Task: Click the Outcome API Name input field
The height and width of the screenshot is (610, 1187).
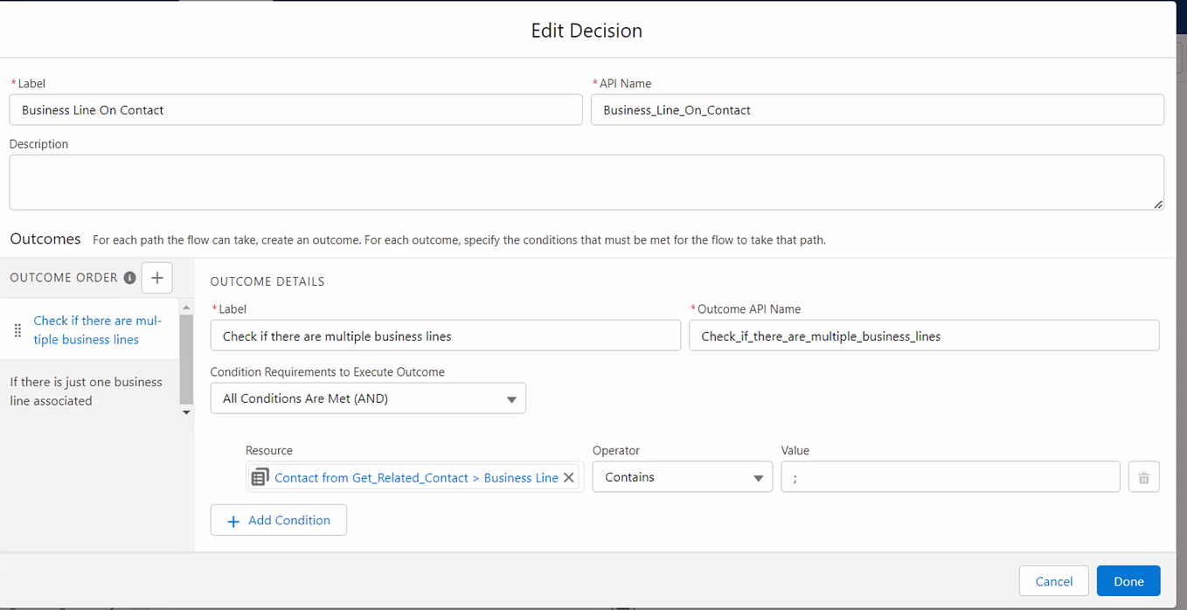Action: [924, 336]
